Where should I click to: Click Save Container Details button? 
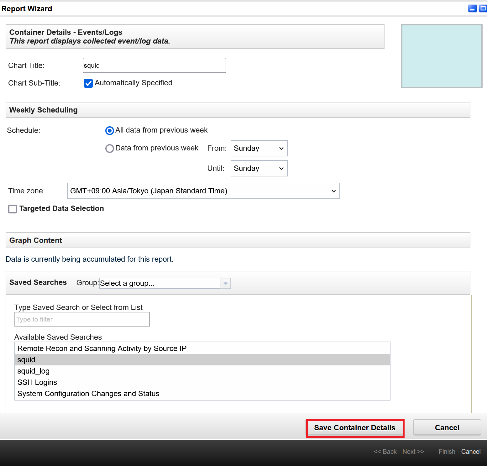tap(355, 428)
